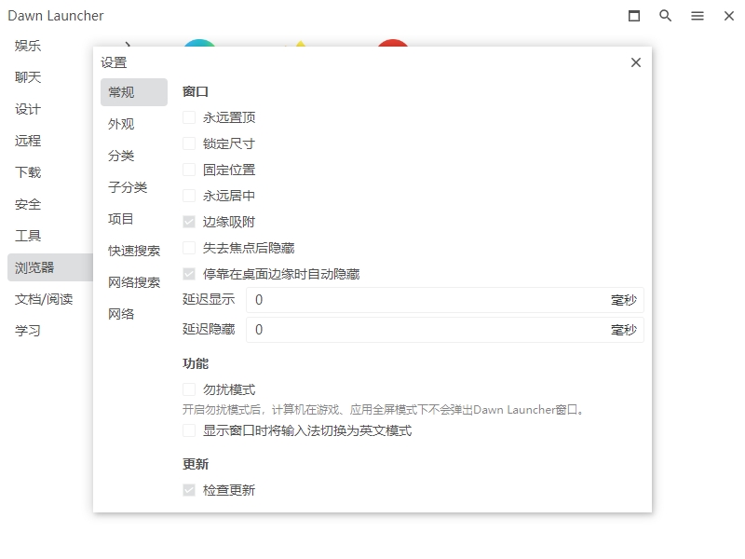Click the 延迟显示 input field
The image size is (745, 559).
click(x=428, y=300)
